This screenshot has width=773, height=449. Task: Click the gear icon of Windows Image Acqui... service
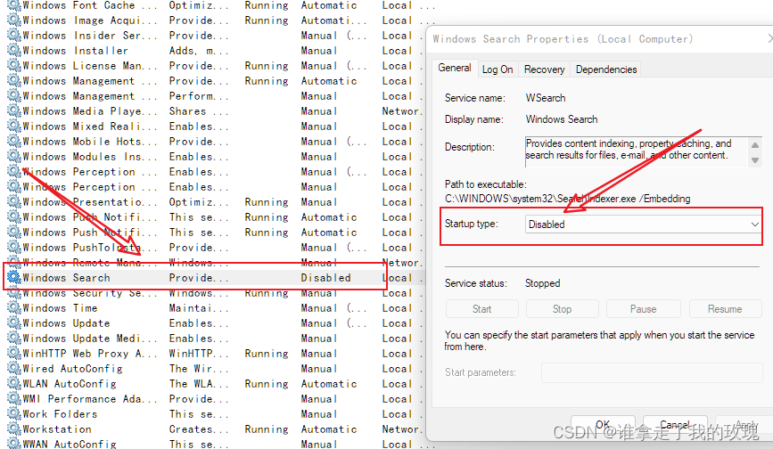point(13,20)
